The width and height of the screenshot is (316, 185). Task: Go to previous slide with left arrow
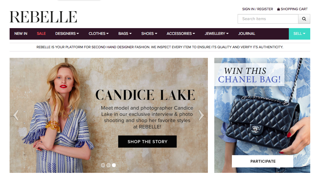(16, 115)
